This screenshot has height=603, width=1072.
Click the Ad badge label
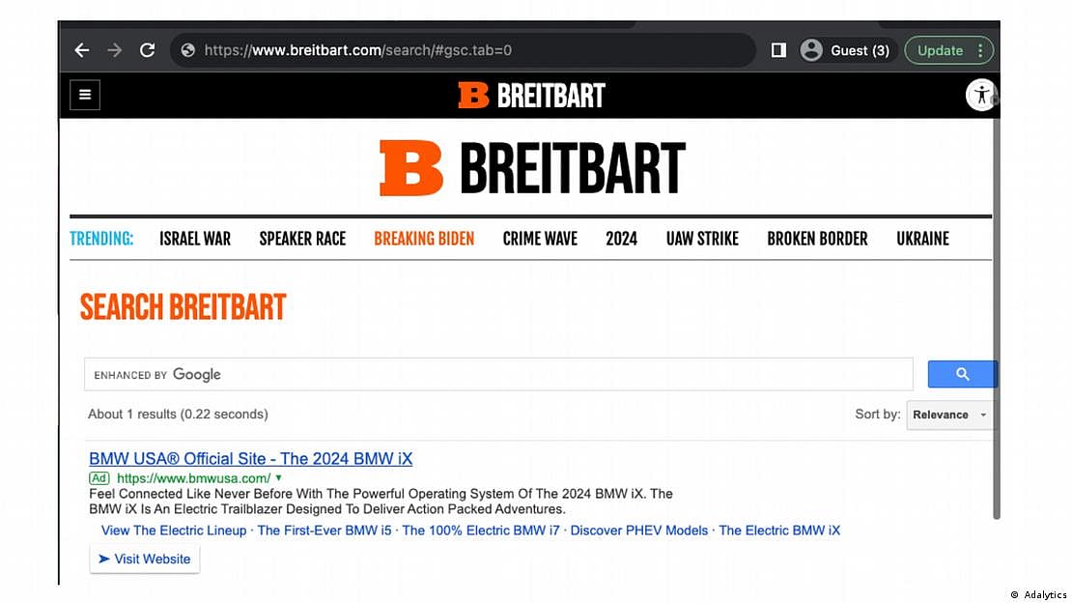(99, 478)
